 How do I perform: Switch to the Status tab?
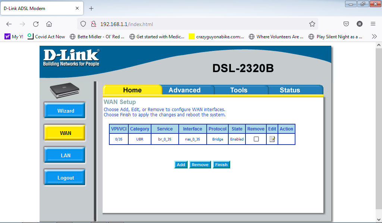289,90
